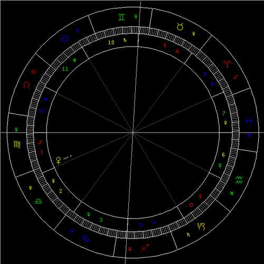
Task: Click the green house number 7
Action: tap(224, 114)
